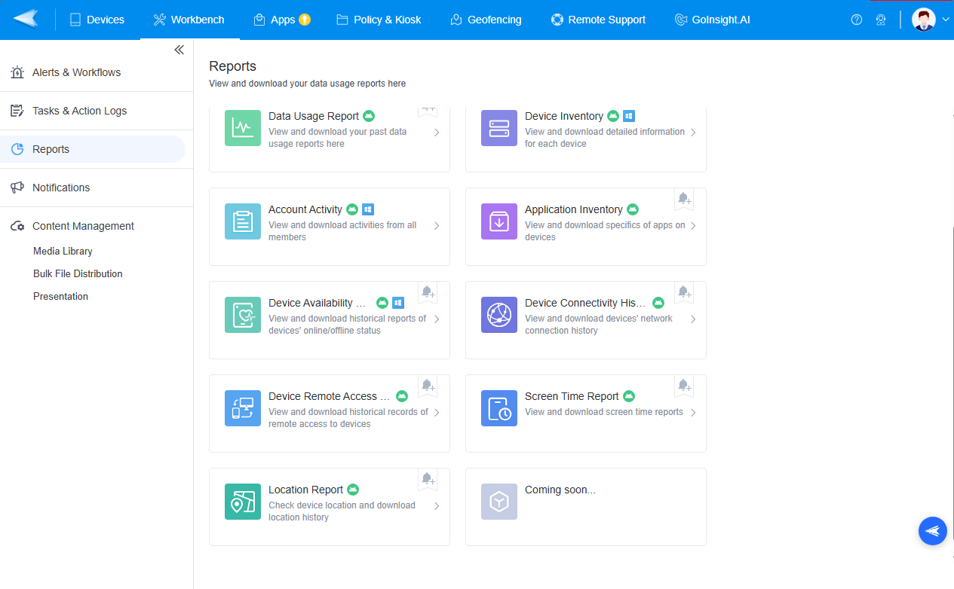Image resolution: width=954 pixels, height=589 pixels.
Task: Click the chevron on Account Activity card
Action: (x=437, y=226)
